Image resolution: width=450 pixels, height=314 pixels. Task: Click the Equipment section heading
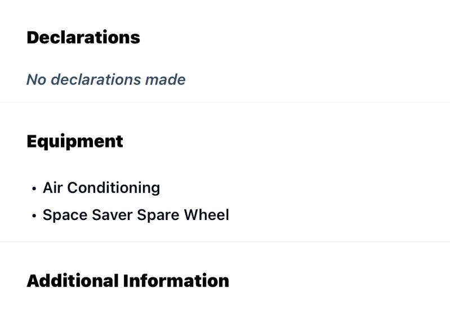click(75, 142)
